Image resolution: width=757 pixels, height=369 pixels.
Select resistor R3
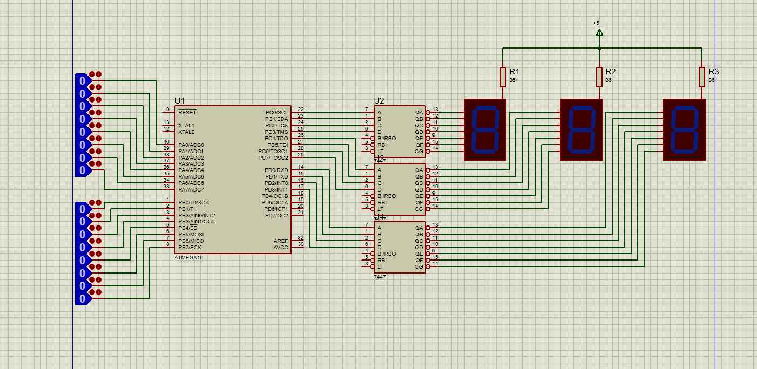pos(701,77)
